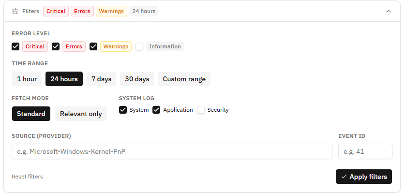
Task: Click the 24 hours tag in header
Action: click(144, 11)
